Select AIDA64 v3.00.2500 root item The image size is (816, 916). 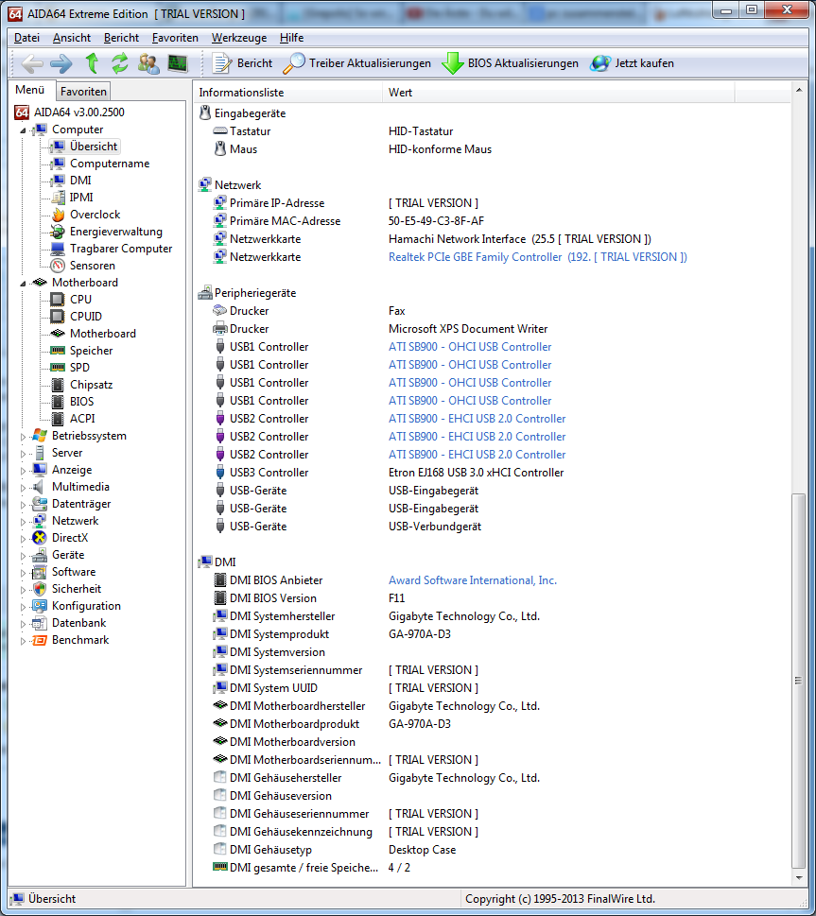[x=78, y=112]
